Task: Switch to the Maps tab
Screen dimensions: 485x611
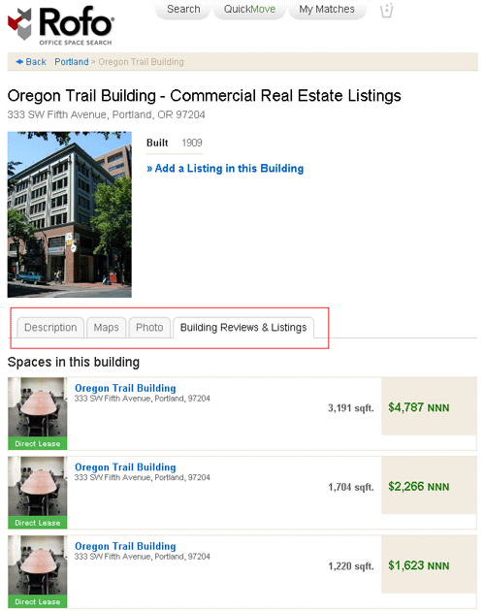Action: [x=106, y=328]
